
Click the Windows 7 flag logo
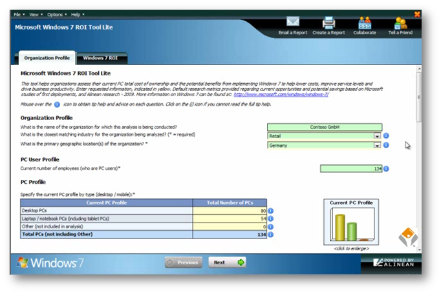(22, 262)
